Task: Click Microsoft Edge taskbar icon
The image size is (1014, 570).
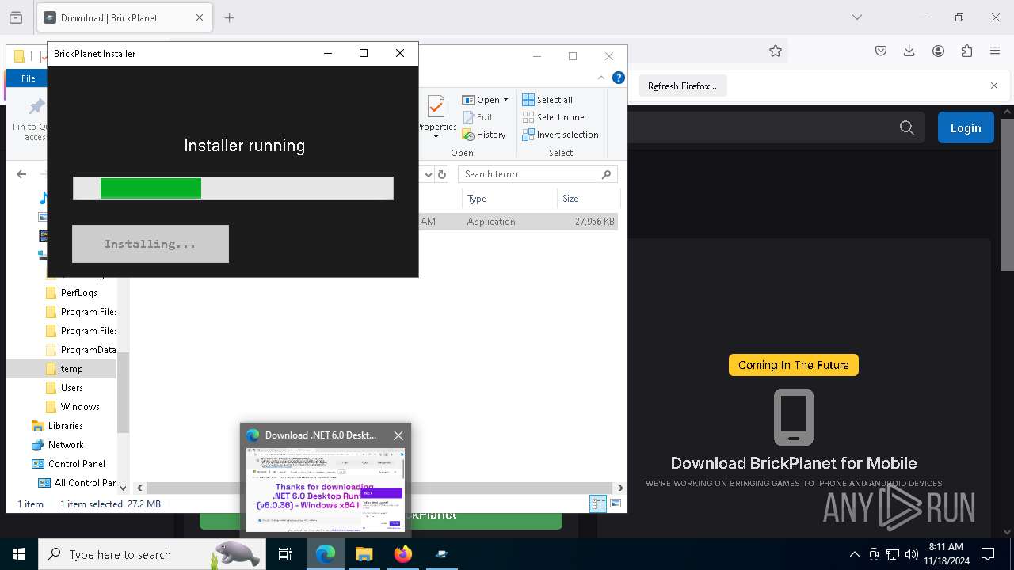Action: (x=326, y=554)
